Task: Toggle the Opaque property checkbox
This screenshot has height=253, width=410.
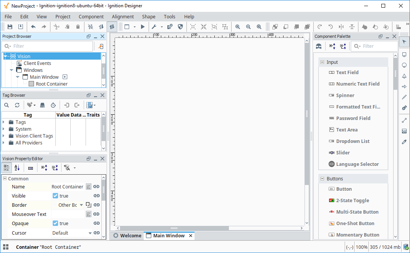Action: pyautogui.click(x=55, y=223)
